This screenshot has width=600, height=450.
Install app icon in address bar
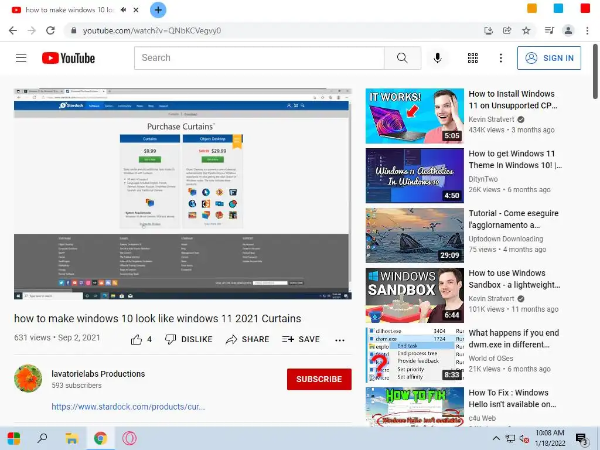488,30
